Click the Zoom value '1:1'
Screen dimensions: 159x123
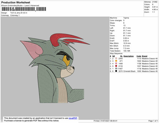153,12
